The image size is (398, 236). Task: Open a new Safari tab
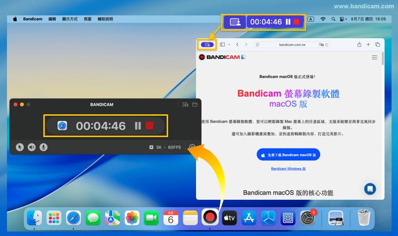click(368, 45)
